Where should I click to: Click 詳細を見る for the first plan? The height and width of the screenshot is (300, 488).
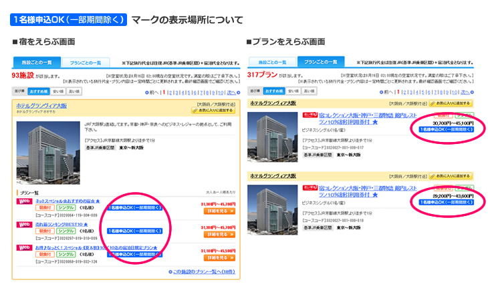tap(220, 211)
